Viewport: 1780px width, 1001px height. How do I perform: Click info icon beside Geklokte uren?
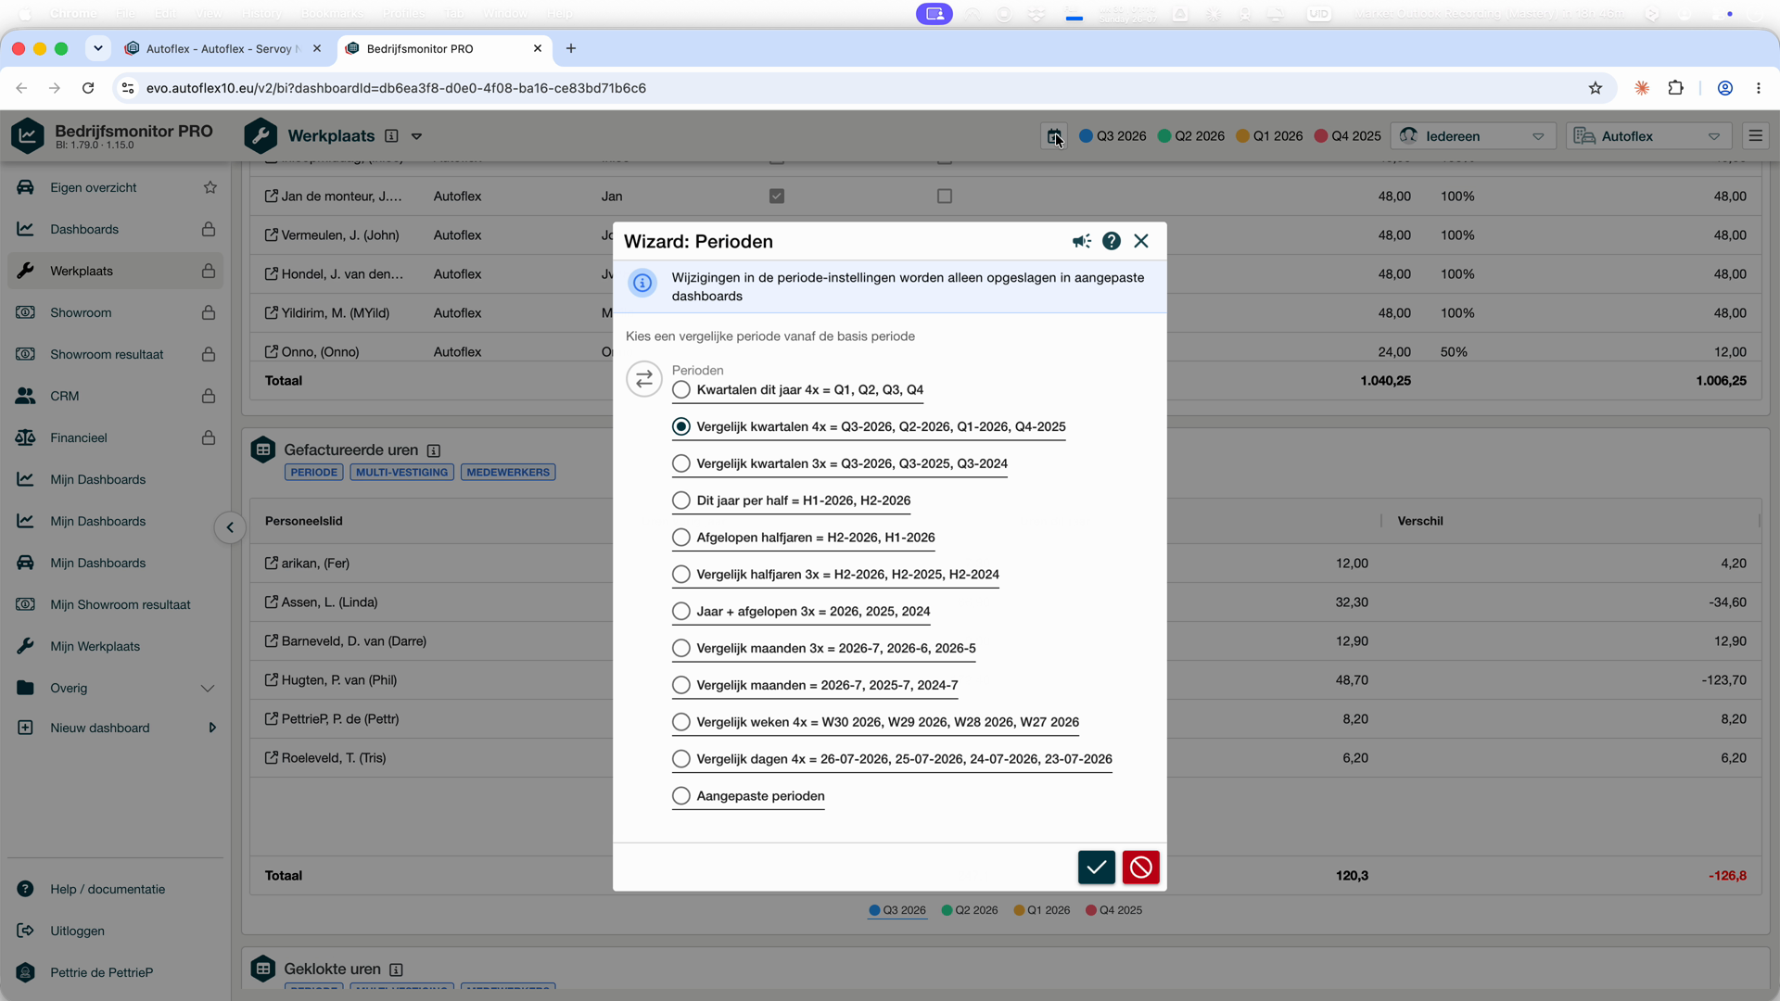[x=396, y=969]
